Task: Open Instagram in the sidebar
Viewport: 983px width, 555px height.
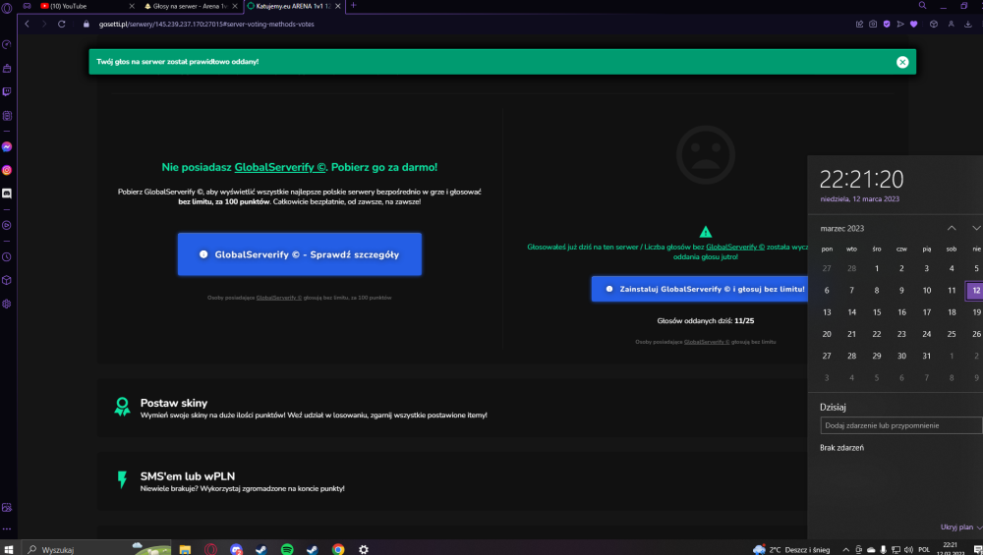Action: click(x=7, y=170)
